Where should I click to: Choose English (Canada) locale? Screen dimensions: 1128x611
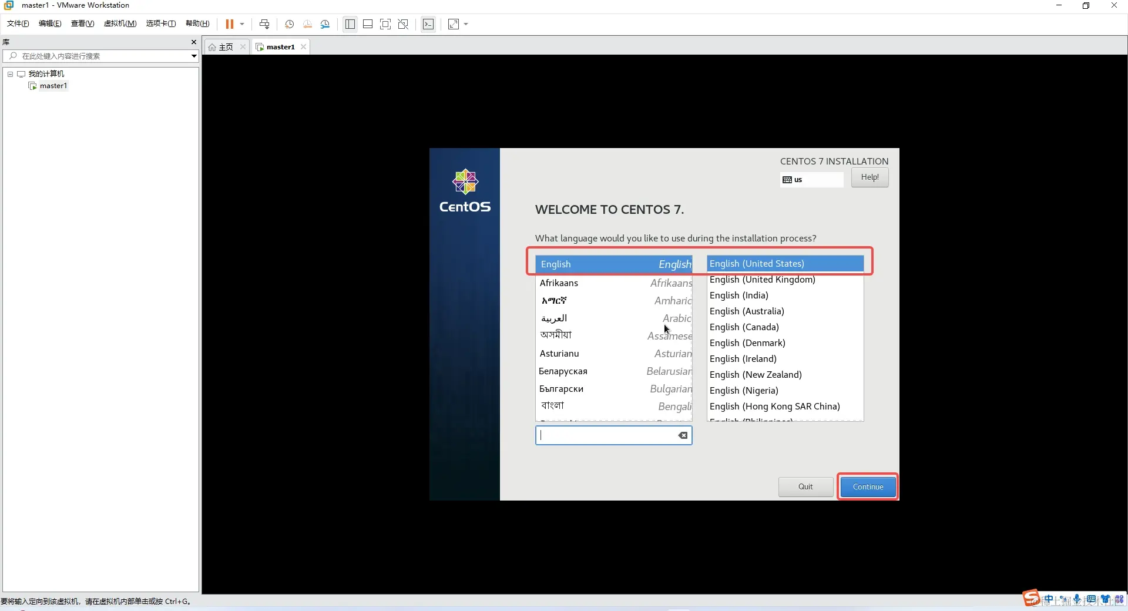785,327
